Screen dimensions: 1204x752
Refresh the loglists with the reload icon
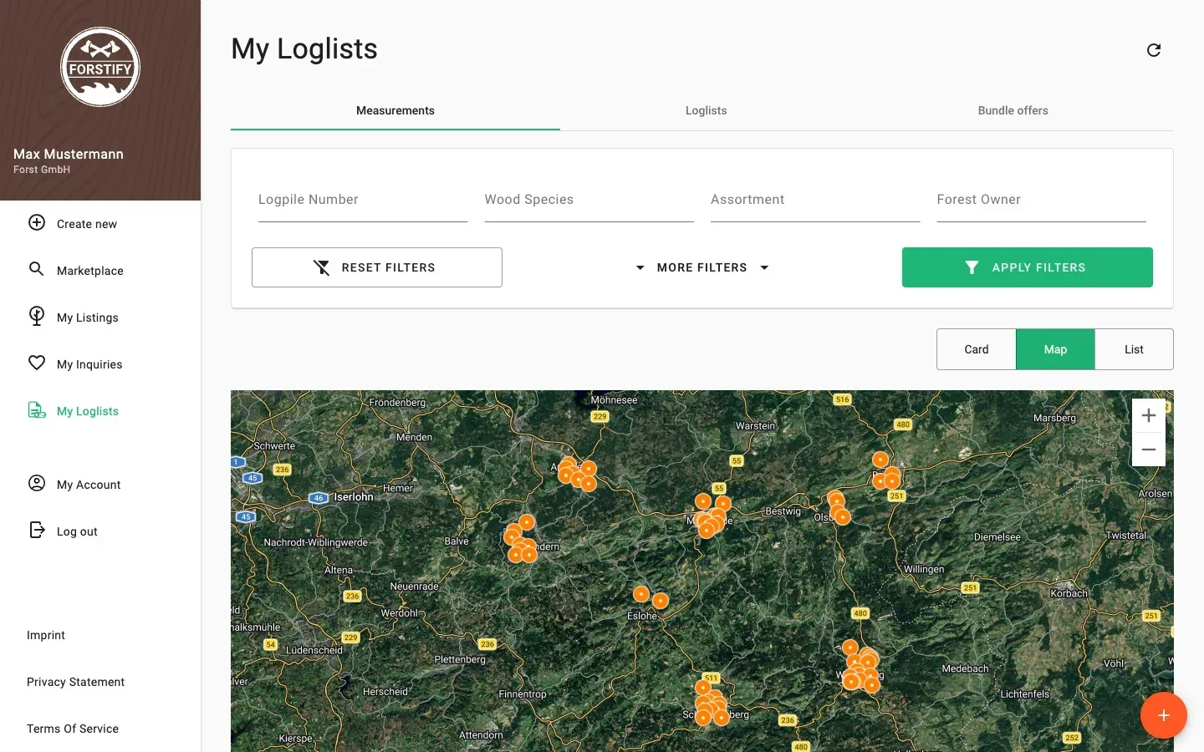tap(1154, 50)
